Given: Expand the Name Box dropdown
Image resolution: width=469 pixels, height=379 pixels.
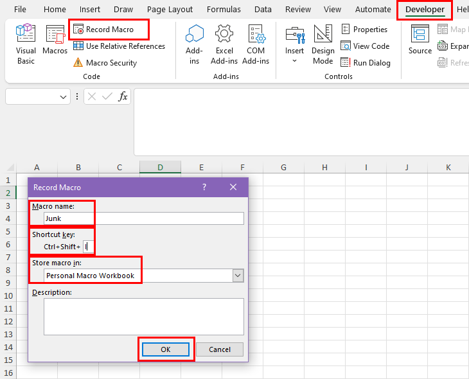Looking at the screenshot, I should [x=63, y=97].
